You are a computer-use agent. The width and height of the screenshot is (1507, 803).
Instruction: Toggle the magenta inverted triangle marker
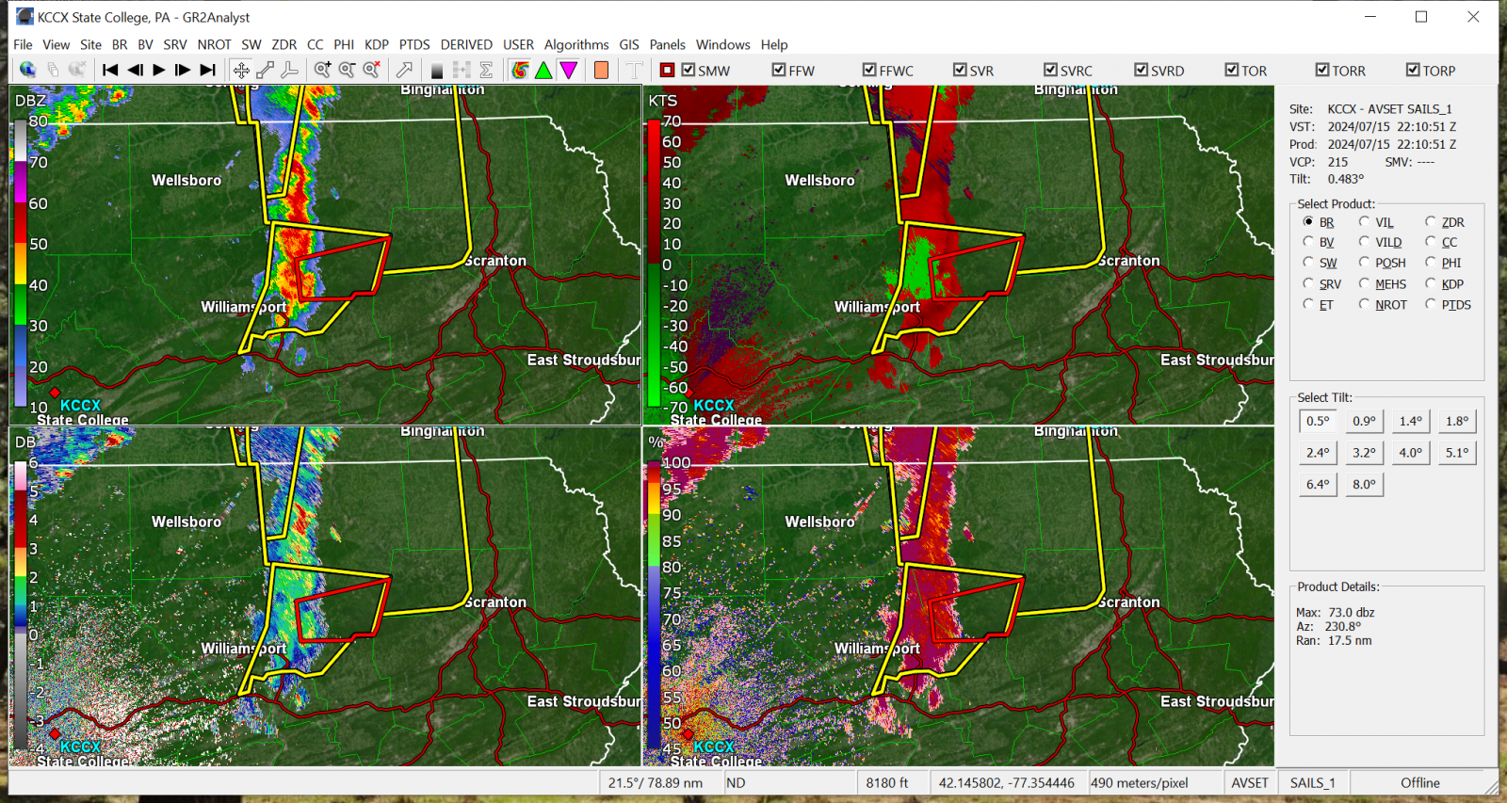569,70
